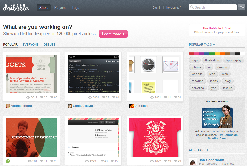Open Dan Cederholm profile link

point(211,160)
